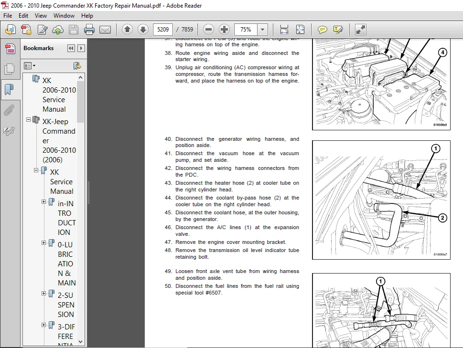Click the bookmarks scrollbar down arrow
This screenshot has width=463, height=348.
81,341
